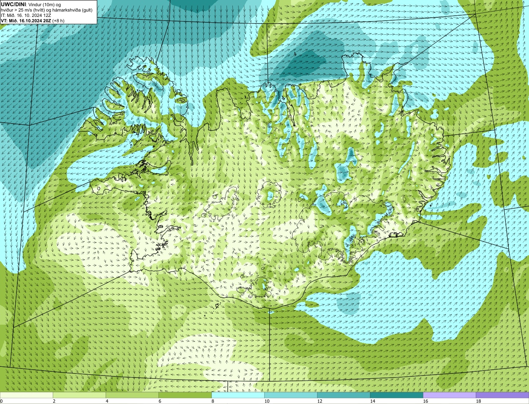The width and height of the screenshot is (529, 404).
Task: Click the 12–14 m/s teal legend swatch
Action: (x=344, y=395)
